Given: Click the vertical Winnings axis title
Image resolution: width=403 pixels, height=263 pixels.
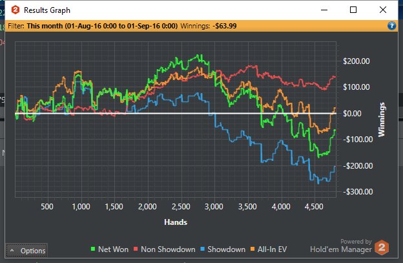Looking at the screenshot, I should [x=382, y=120].
